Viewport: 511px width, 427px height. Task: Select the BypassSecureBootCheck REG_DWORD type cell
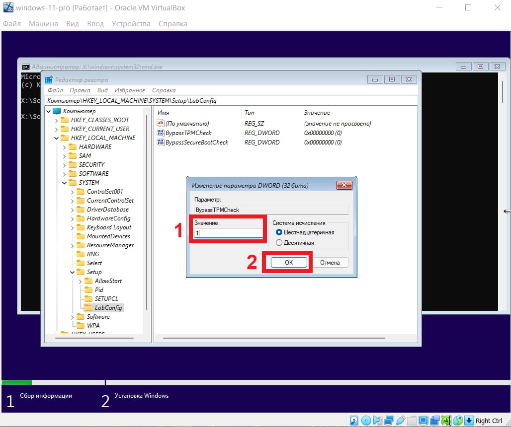pyautogui.click(x=262, y=142)
